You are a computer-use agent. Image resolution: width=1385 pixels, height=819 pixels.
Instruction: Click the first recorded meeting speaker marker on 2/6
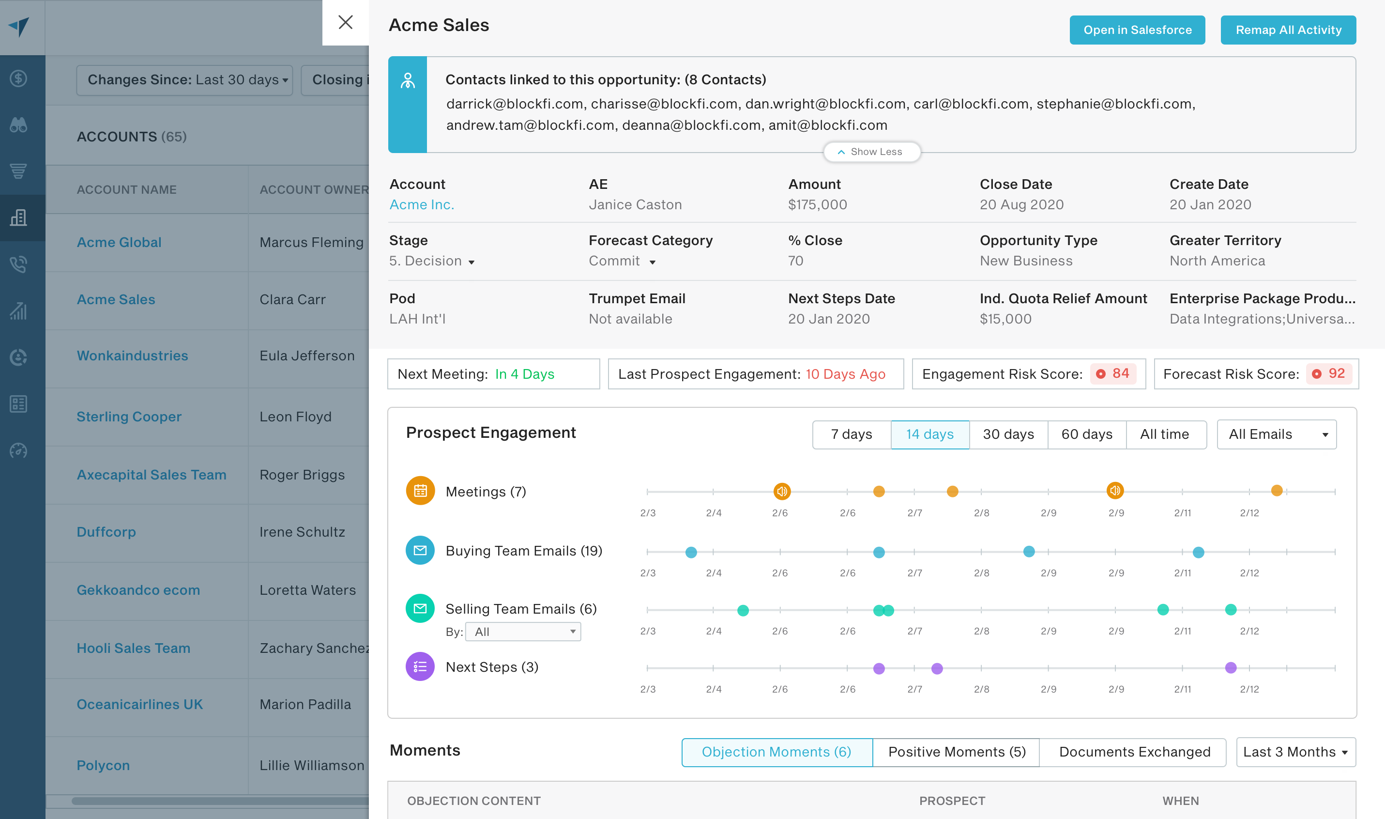(x=782, y=491)
